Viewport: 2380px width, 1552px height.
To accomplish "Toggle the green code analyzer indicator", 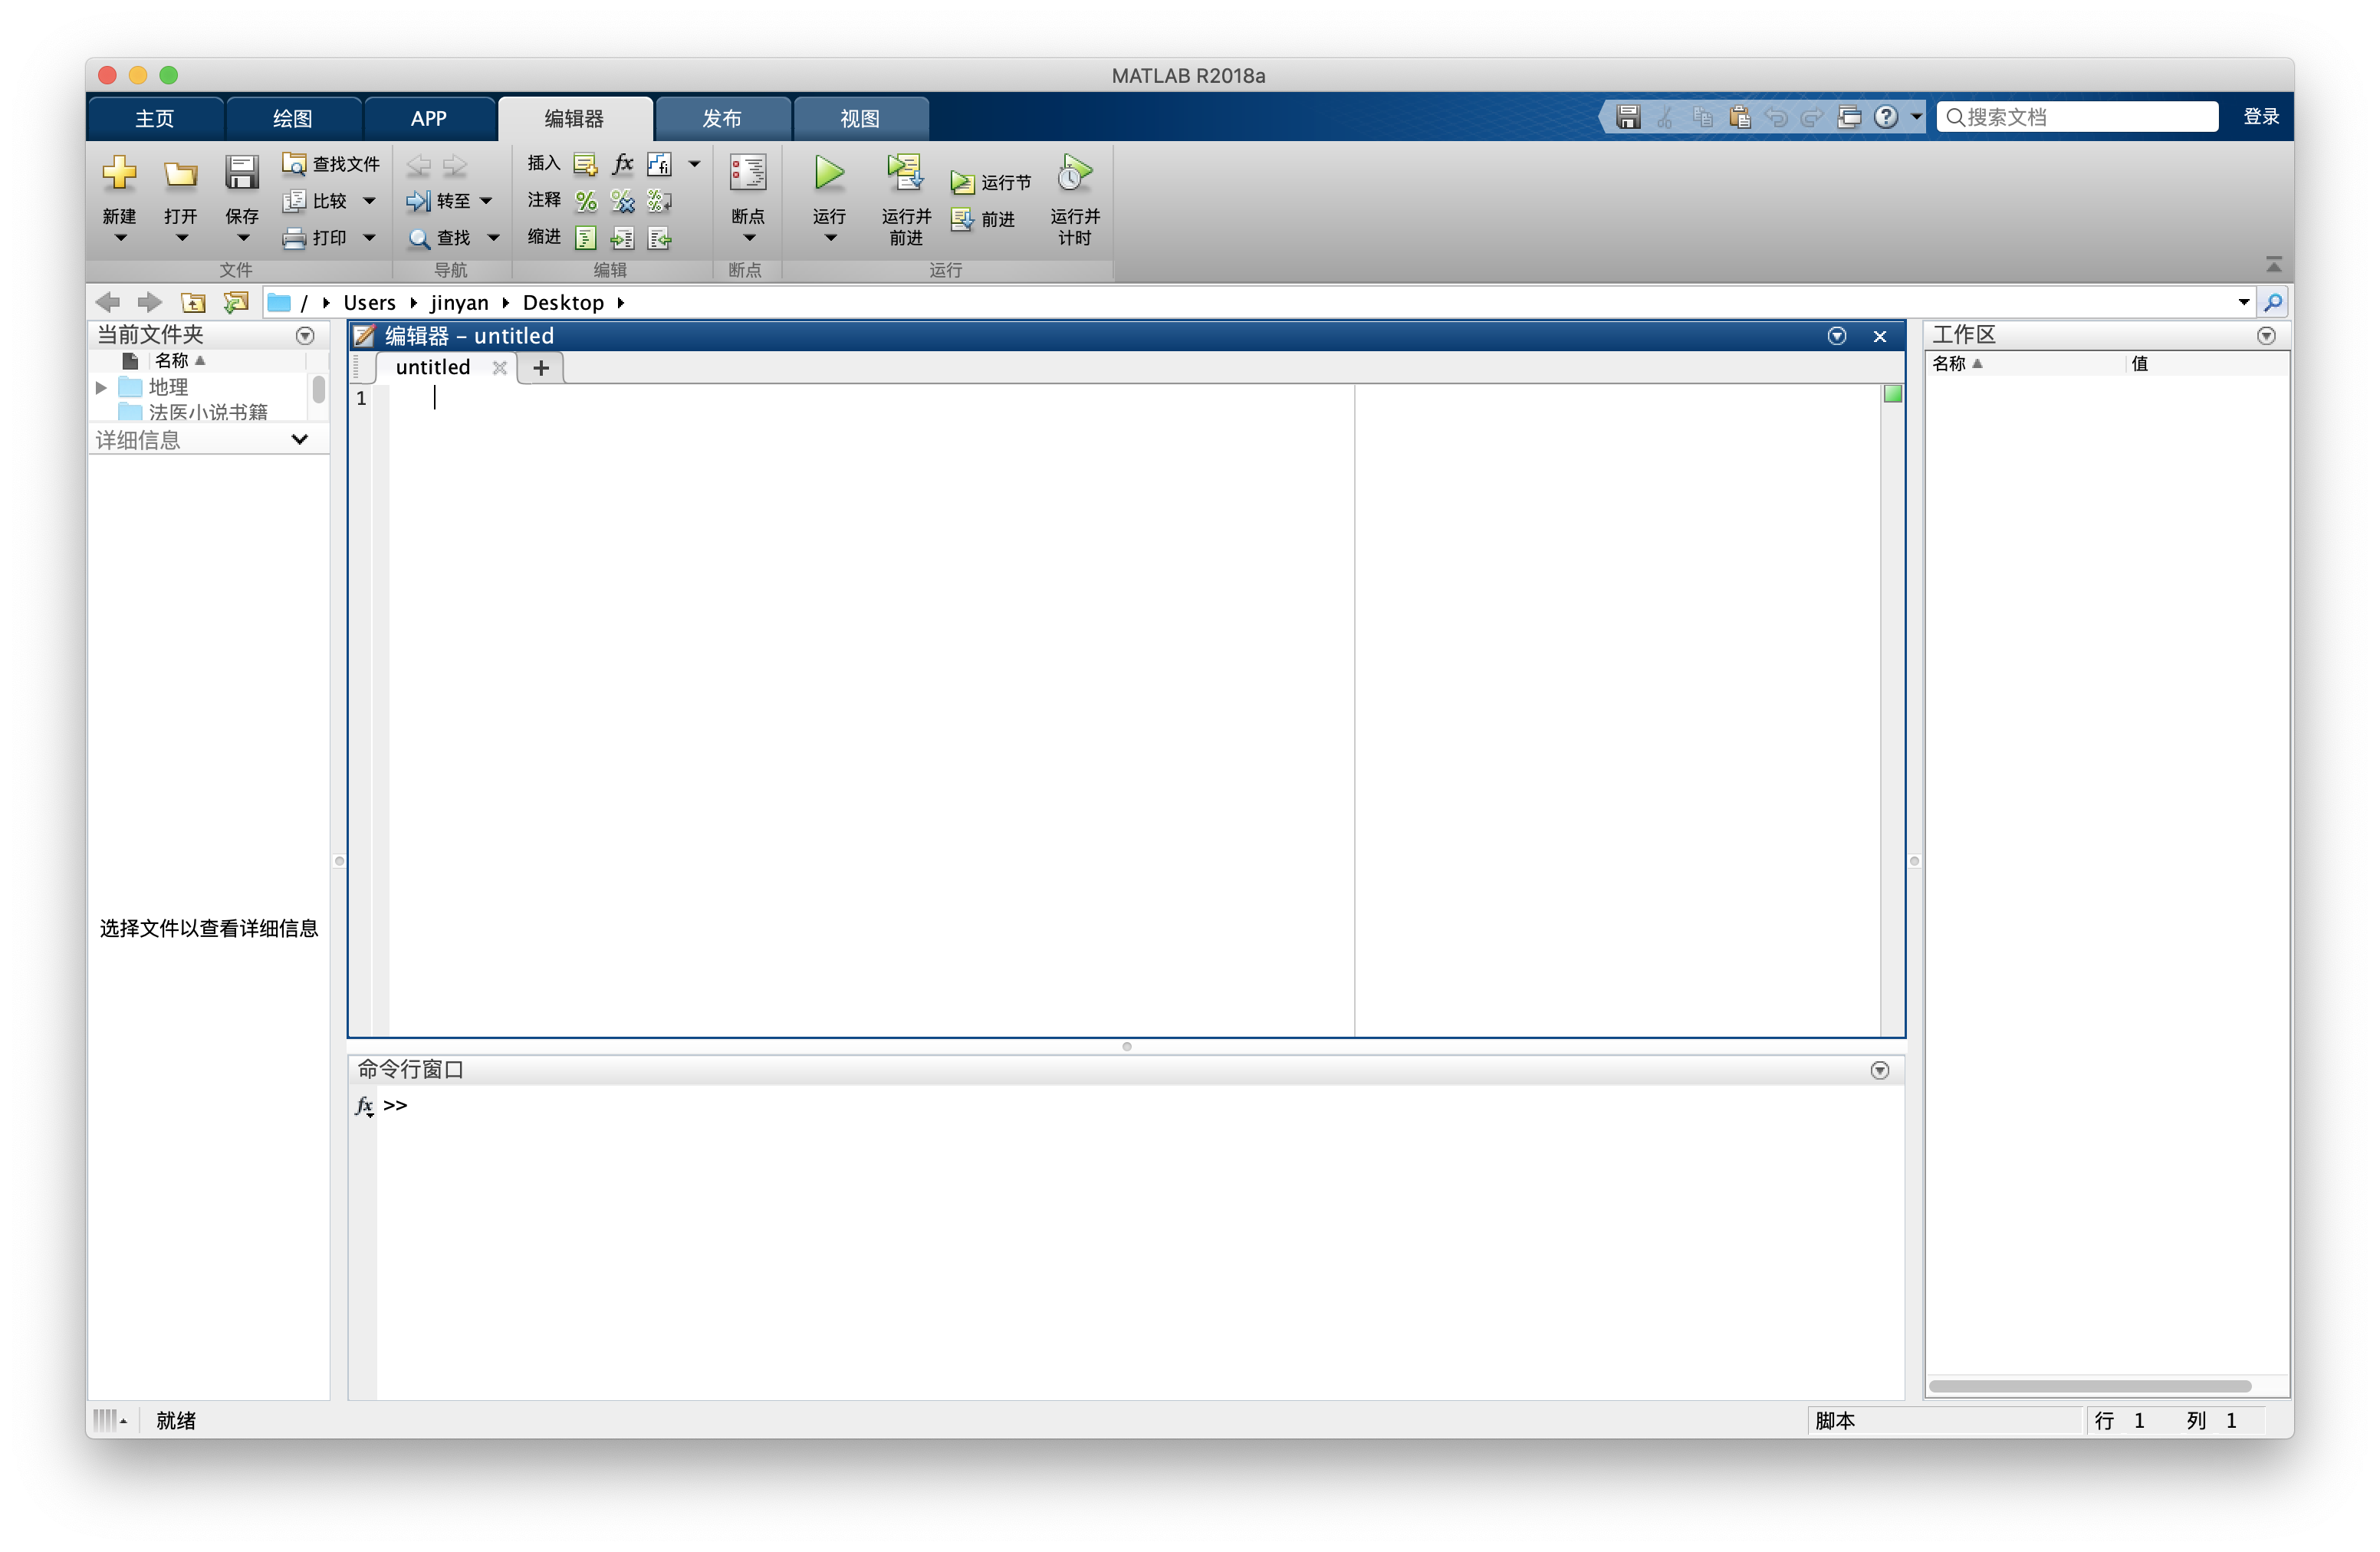I will (x=1892, y=394).
